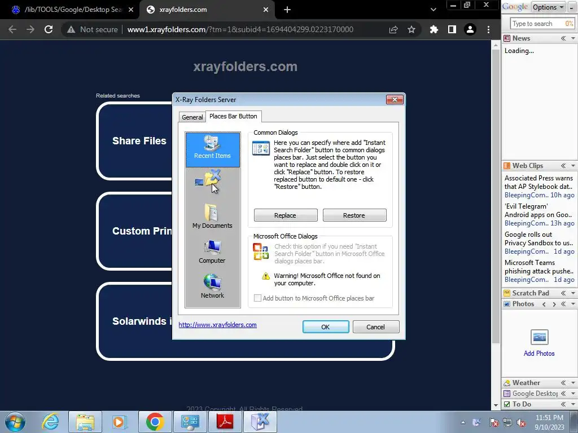The image size is (578, 433).
Task: Expand the Weather gadget
Action: tap(563, 383)
